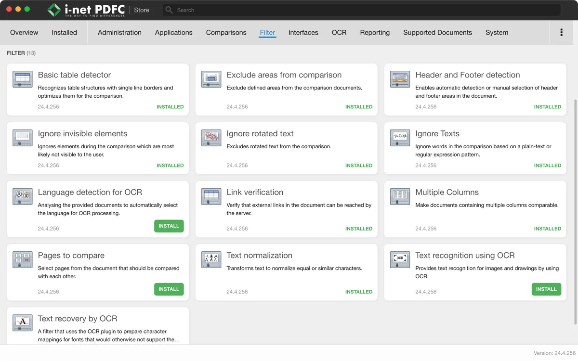Click the Ignore rotated text plugin icon
578x361 pixels.
tap(211, 138)
